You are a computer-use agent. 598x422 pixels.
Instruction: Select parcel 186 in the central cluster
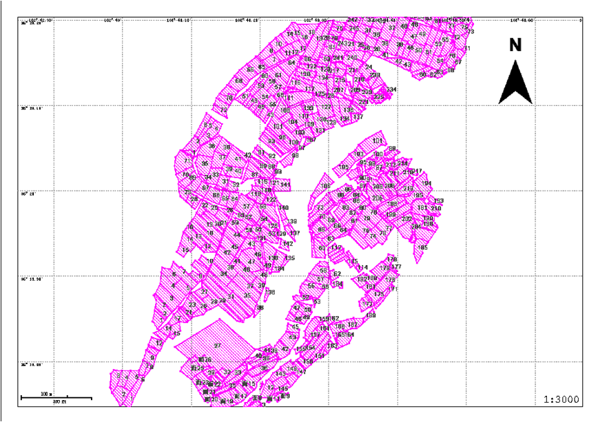click(325, 187)
